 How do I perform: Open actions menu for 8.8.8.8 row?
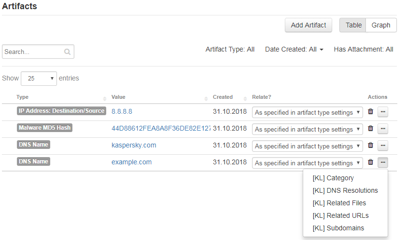click(383, 112)
